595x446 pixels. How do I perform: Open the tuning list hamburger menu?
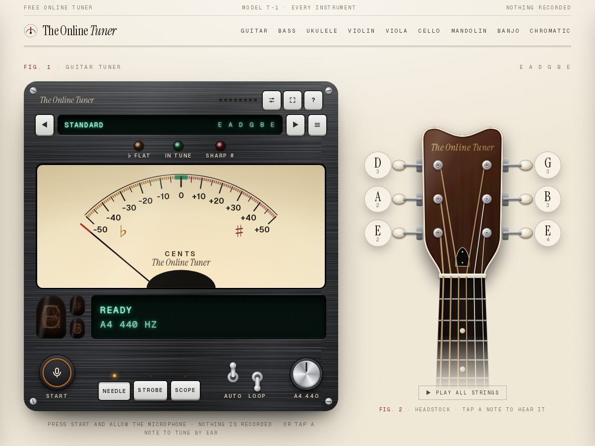coord(317,125)
